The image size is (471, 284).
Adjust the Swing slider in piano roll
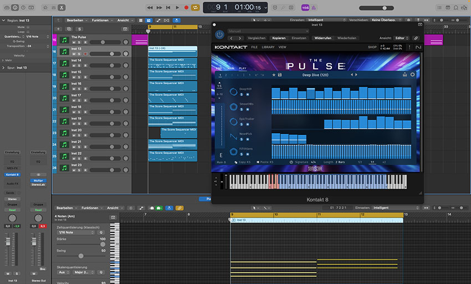(81, 256)
